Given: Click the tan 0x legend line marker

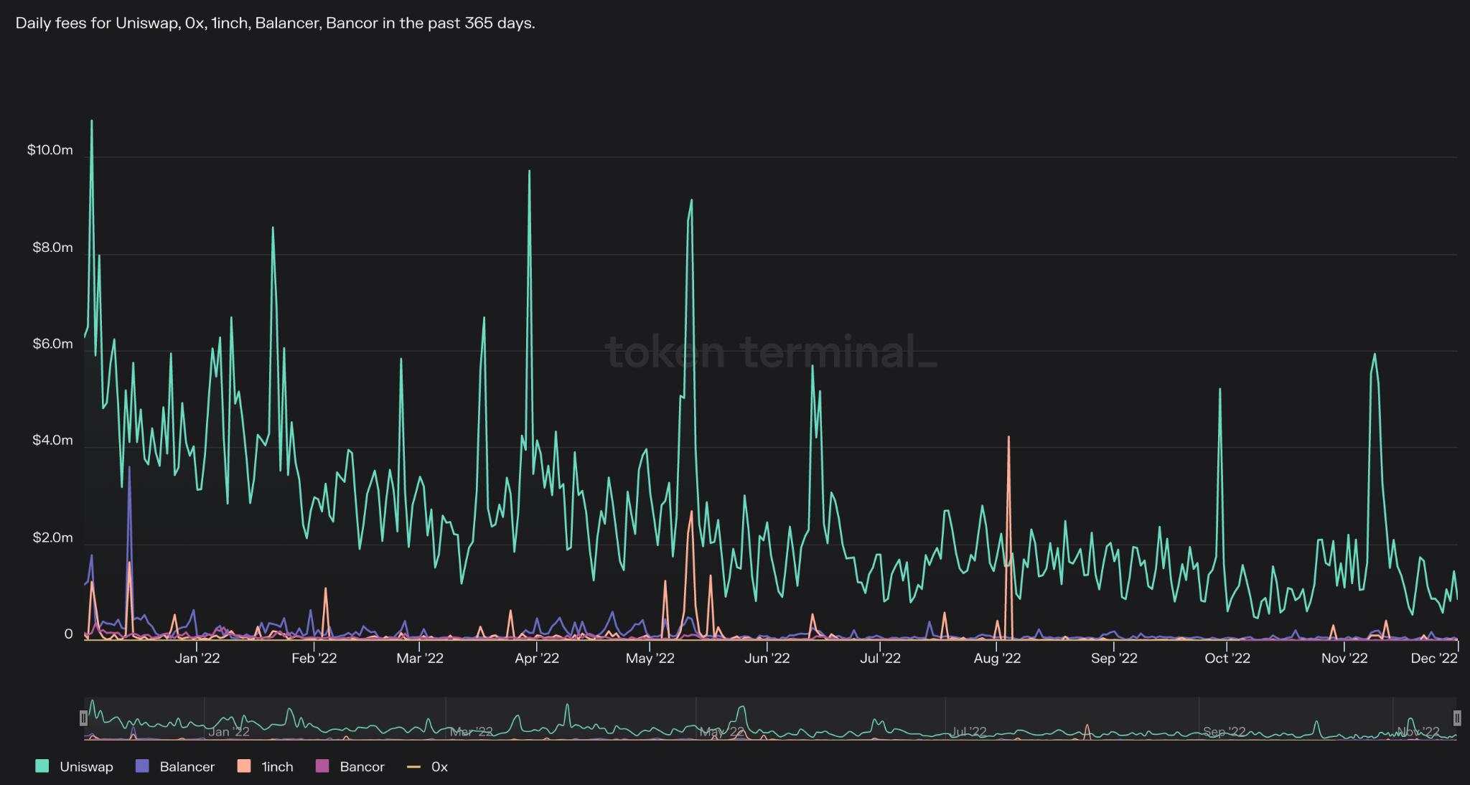Looking at the screenshot, I should click(414, 766).
